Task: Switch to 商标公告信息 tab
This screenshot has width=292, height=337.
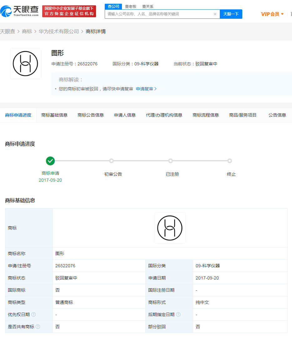Action: coord(91,115)
